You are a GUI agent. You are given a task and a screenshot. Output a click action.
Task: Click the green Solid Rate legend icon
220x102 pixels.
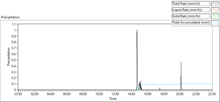coord(215,16)
